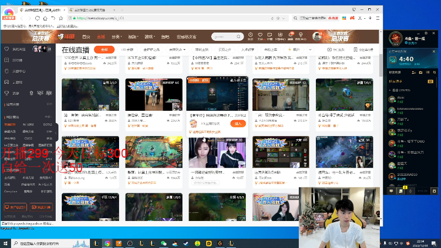Expand more filter tags chevron
Screen dimensions: 441x248
(x=310, y=50)
